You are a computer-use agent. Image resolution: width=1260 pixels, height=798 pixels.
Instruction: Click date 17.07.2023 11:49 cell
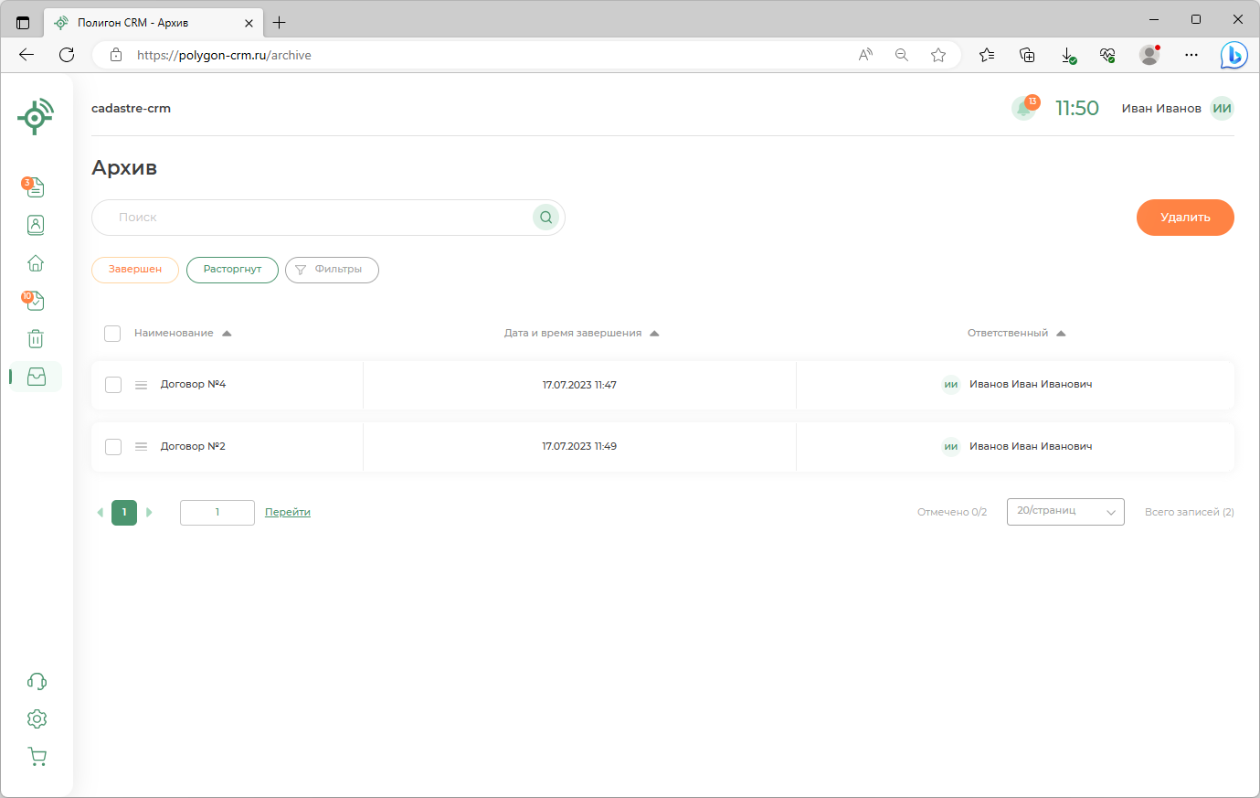(579, 447)
